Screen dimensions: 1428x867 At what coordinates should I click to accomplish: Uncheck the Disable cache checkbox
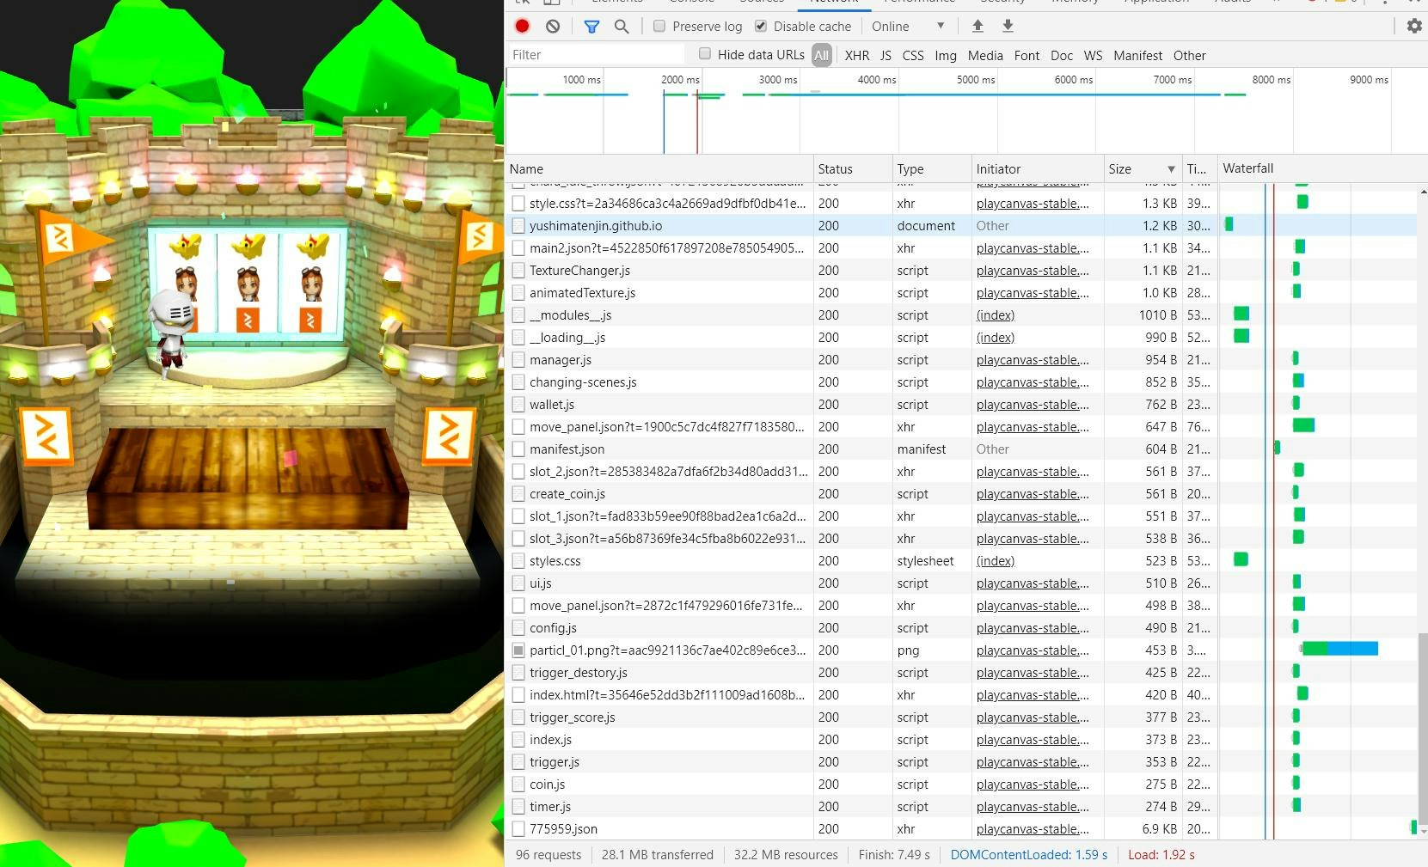coord(761,26)
